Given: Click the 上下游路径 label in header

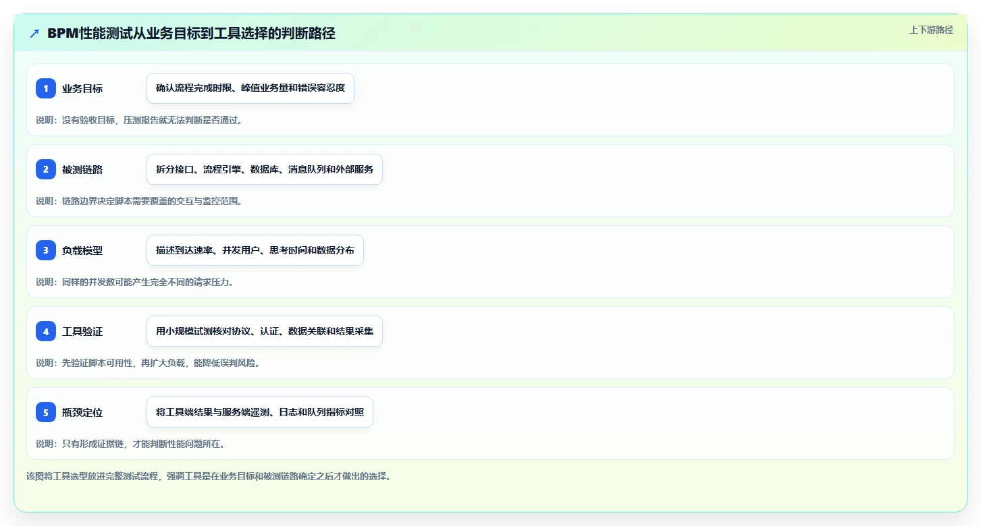Looking at the screenshot, I should coord(931,30).
